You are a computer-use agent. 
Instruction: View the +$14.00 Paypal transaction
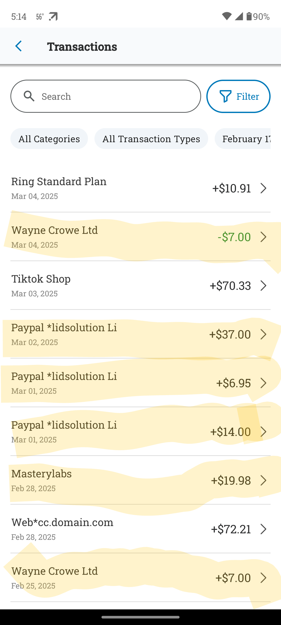[x=104, y=432]
